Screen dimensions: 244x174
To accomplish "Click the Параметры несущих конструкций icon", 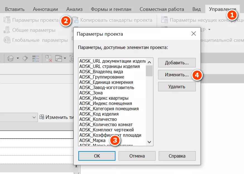I will [165, 20].
